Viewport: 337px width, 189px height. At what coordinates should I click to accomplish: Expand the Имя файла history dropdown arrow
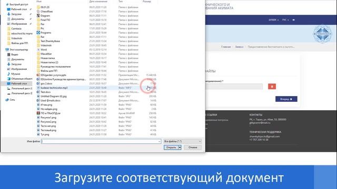click(159, 141)
